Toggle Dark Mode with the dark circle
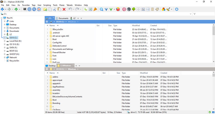215x114 pixels. pos(129,9)
